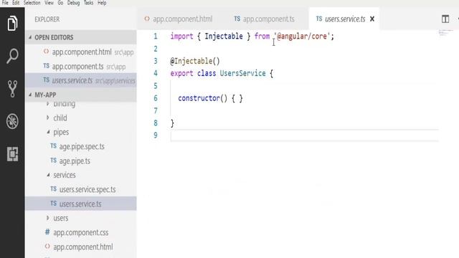Open the Search view in activity bar
The image size is (459, 258).
click(12, 56)
